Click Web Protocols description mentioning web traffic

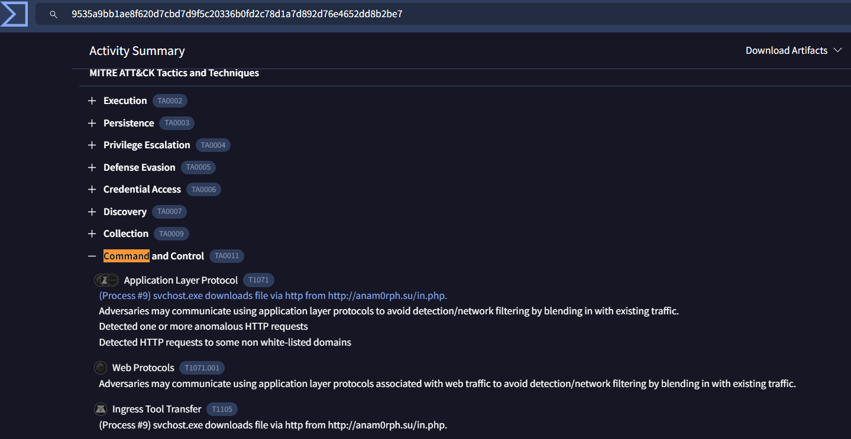(x=447, y=383)
